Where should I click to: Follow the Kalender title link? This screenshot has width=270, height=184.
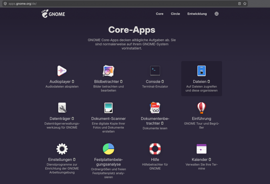[x=200, y=159]
